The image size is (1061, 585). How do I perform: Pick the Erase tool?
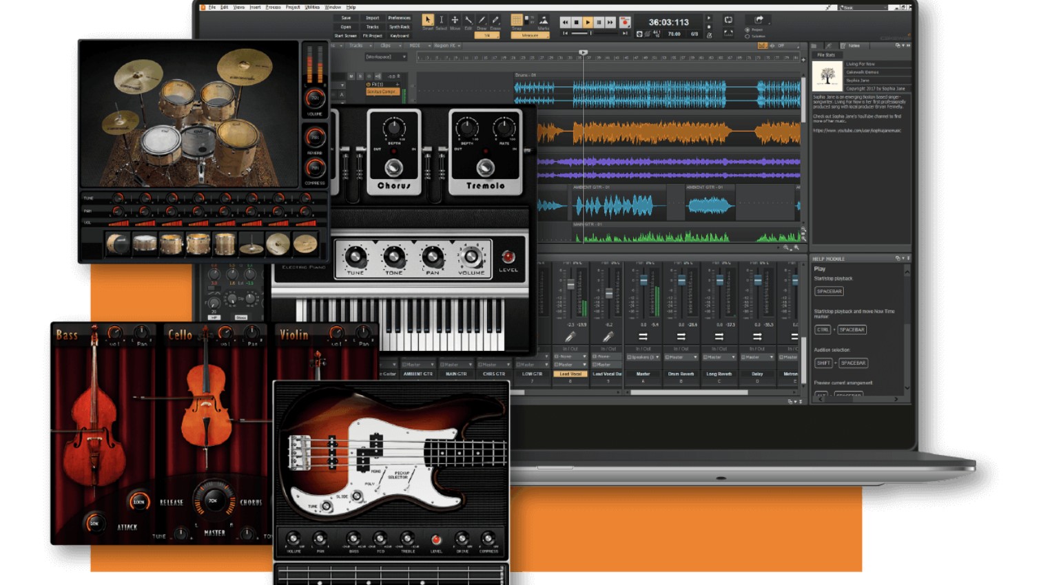(495, 21)
